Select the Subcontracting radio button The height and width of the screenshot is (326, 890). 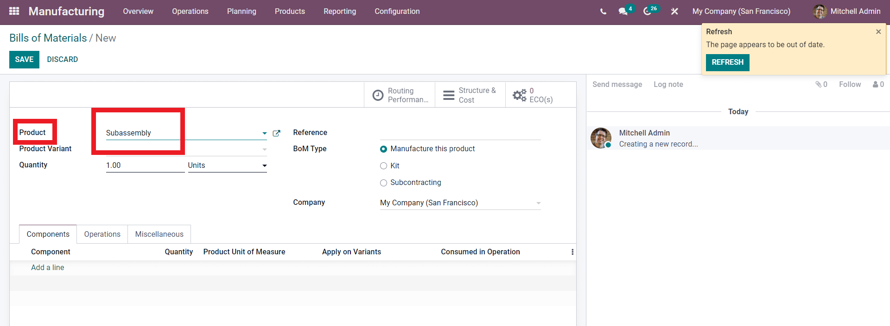[x=383, y=183]
